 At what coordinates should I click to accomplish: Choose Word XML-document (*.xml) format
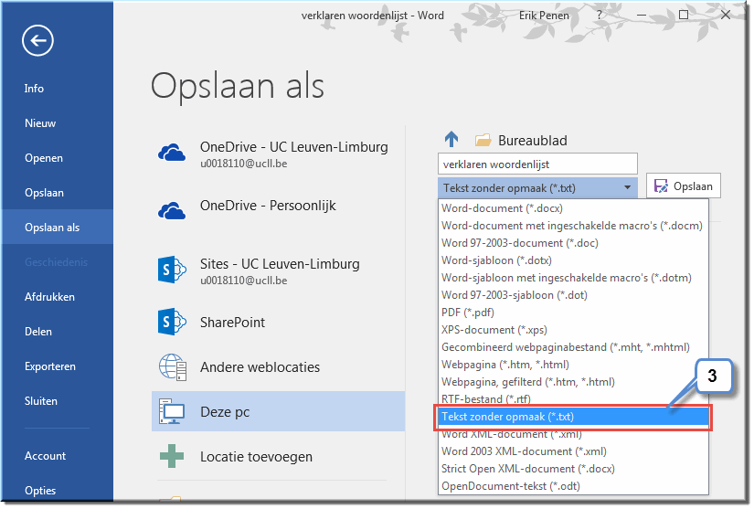(x=573, y=434)
